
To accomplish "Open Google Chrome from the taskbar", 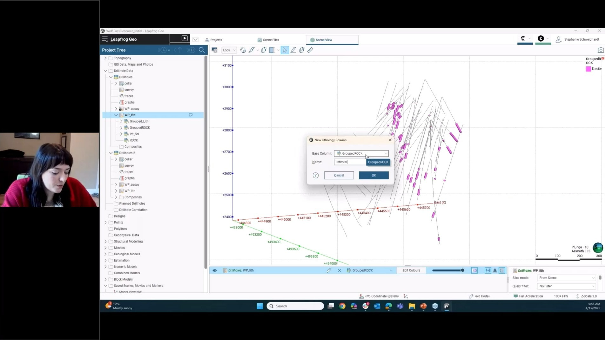I will [342, 306].
